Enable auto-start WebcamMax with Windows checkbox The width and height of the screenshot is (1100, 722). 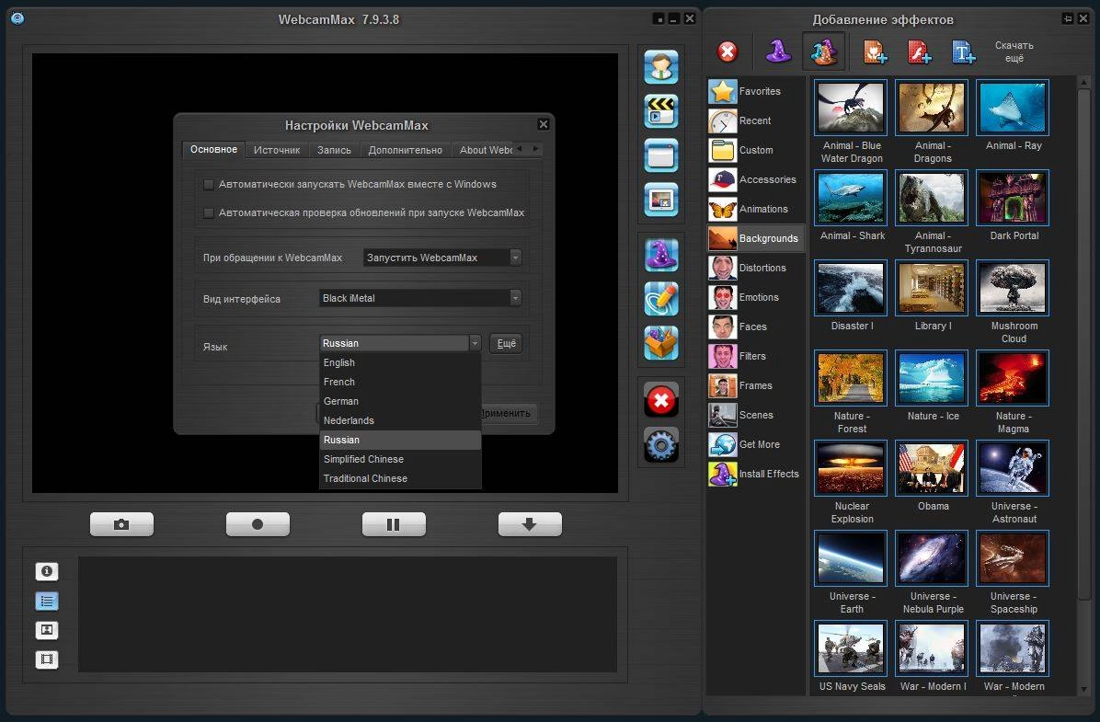(x=209, y=185)
